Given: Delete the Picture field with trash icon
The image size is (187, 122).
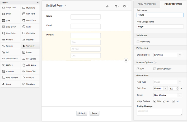Looking at the screenshot, I should pos(126,60).
